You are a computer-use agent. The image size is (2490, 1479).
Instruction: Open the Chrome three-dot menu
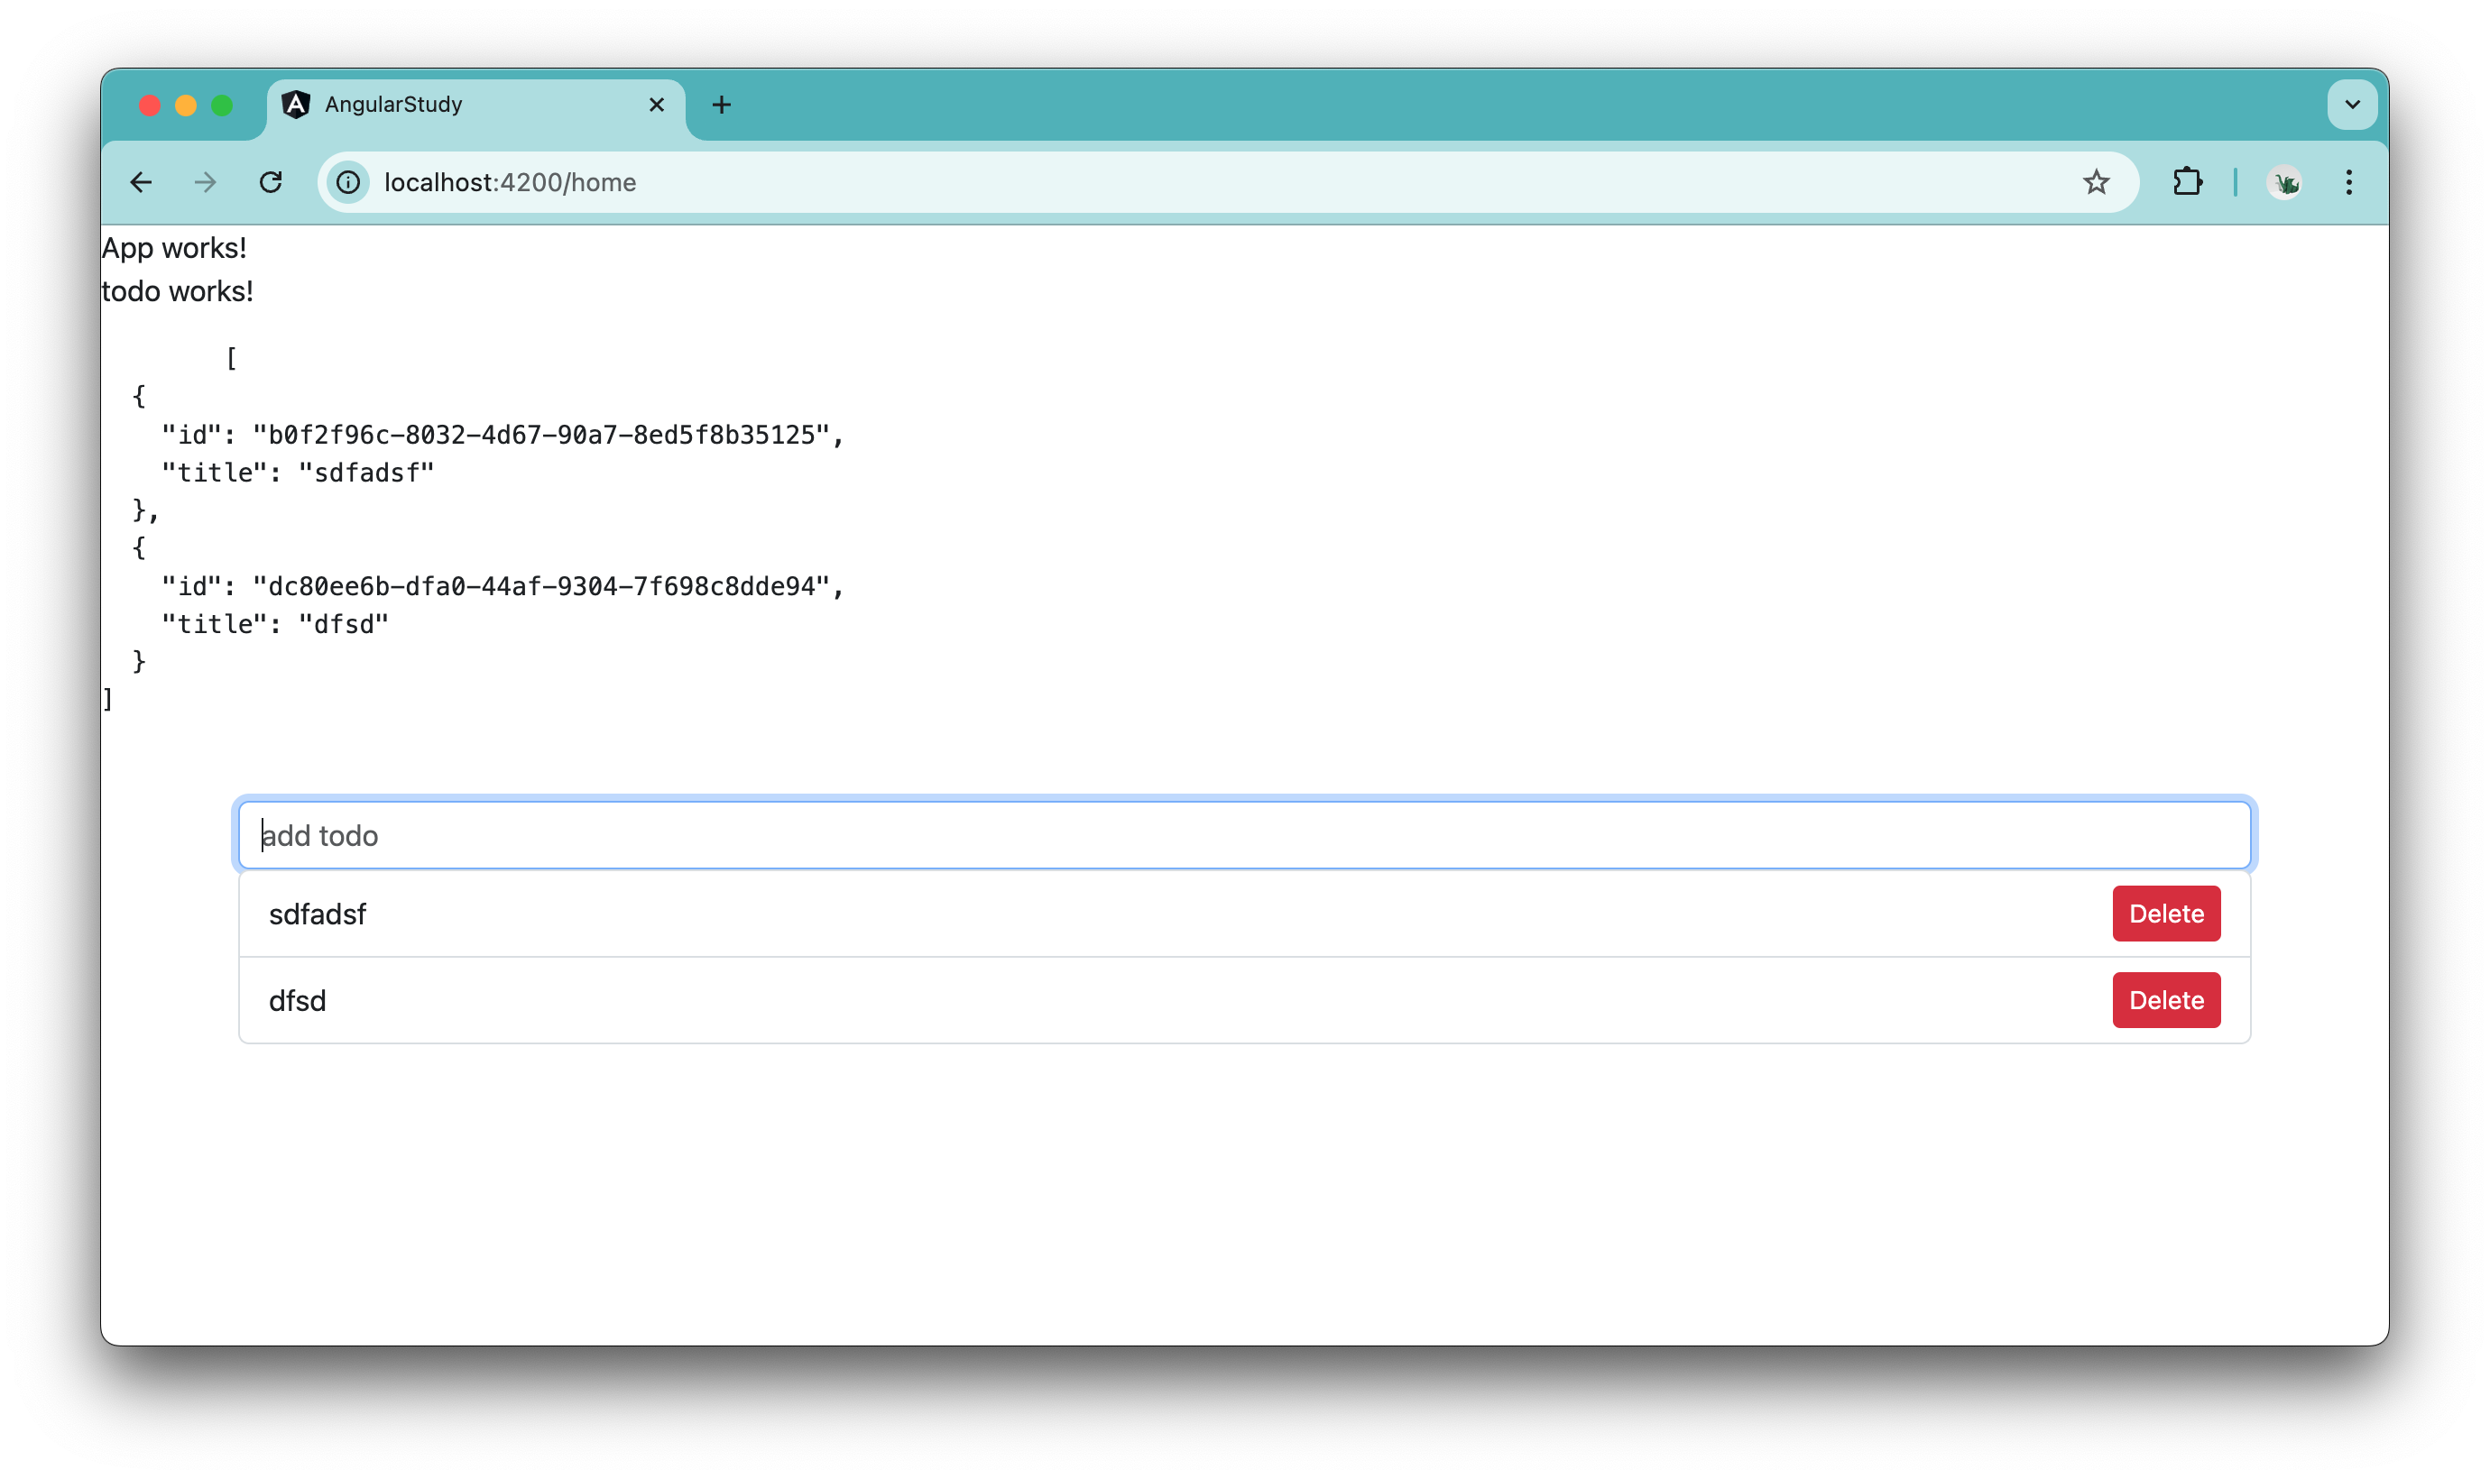pyautogui.click(x=2350, y=182)
